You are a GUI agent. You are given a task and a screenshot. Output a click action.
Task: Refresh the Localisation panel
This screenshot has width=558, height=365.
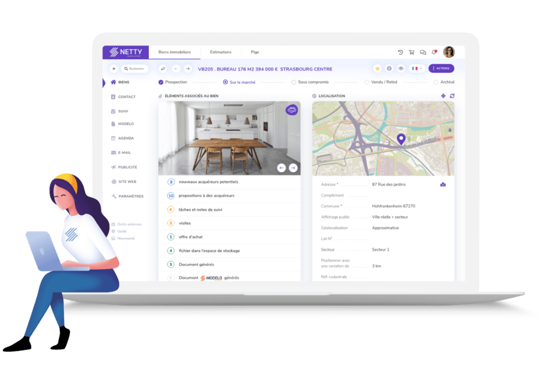452,96
